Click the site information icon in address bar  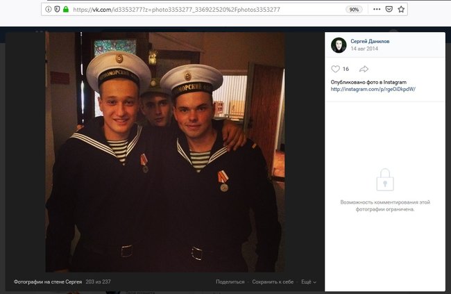[x=49, y=10]
